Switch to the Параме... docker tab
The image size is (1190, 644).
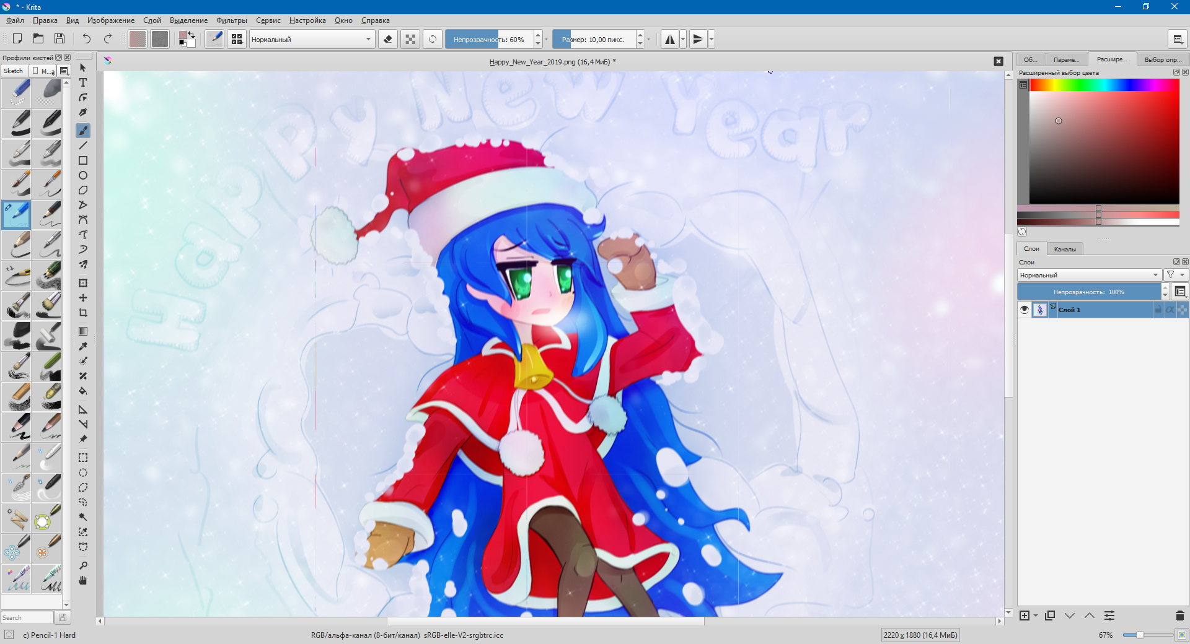(1066, 59)
